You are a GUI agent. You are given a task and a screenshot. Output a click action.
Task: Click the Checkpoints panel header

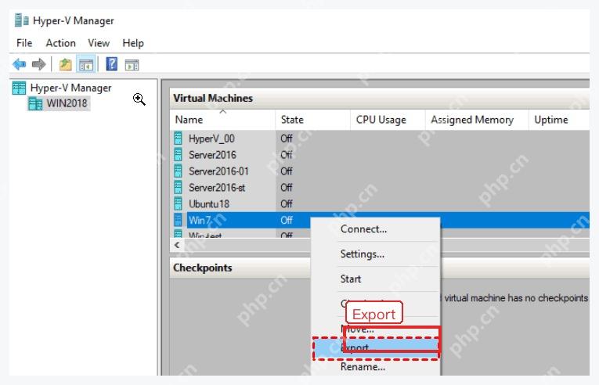coord(380,268)
